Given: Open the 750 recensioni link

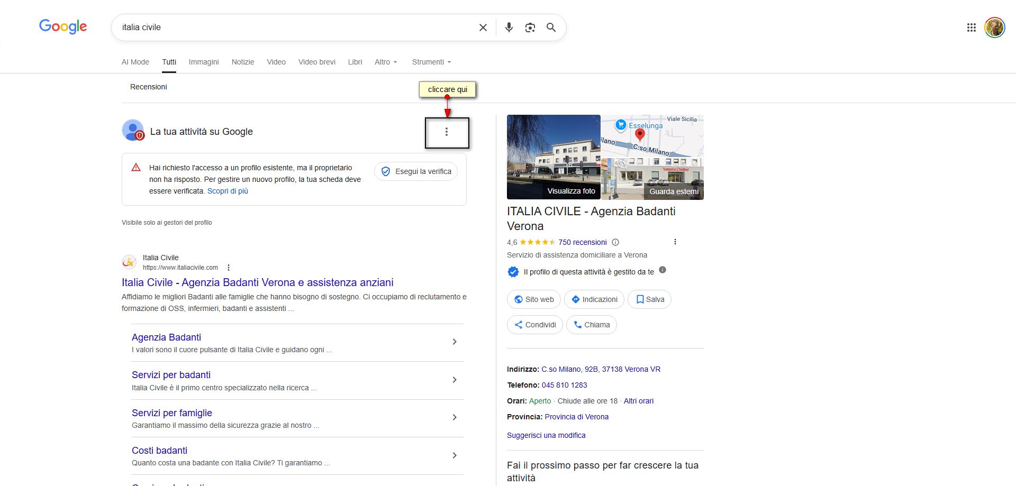Looking at the screenshot, I should (x=582, y=242).
